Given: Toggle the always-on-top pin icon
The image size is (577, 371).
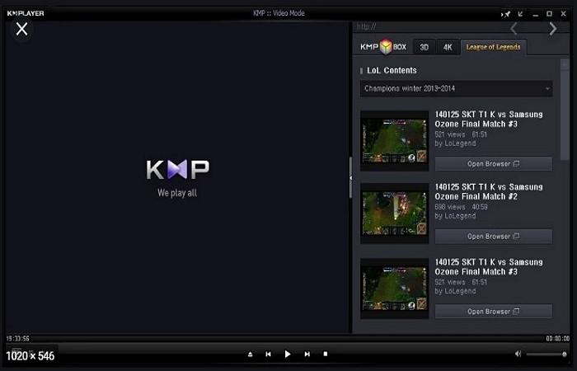Looking at the screenshot, I should (x=506, y=14).
